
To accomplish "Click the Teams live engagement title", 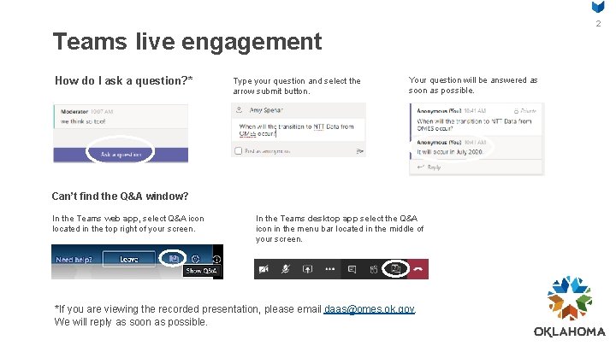I will click(x=187, y=42).
